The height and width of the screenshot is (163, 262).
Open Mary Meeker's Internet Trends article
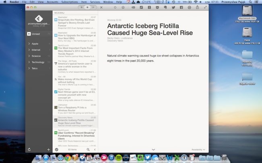75,51
